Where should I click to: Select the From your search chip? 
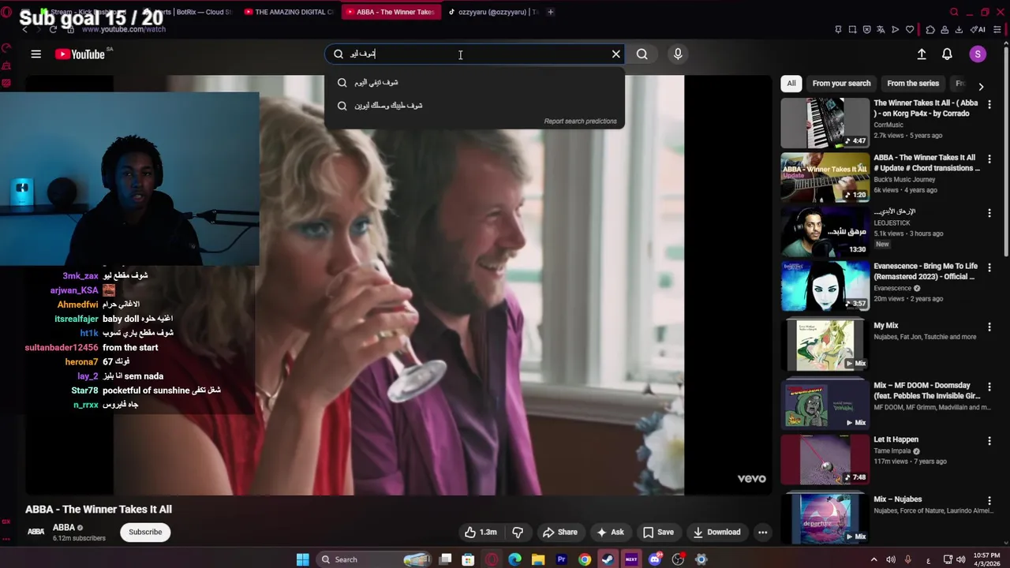click(841, 83)
